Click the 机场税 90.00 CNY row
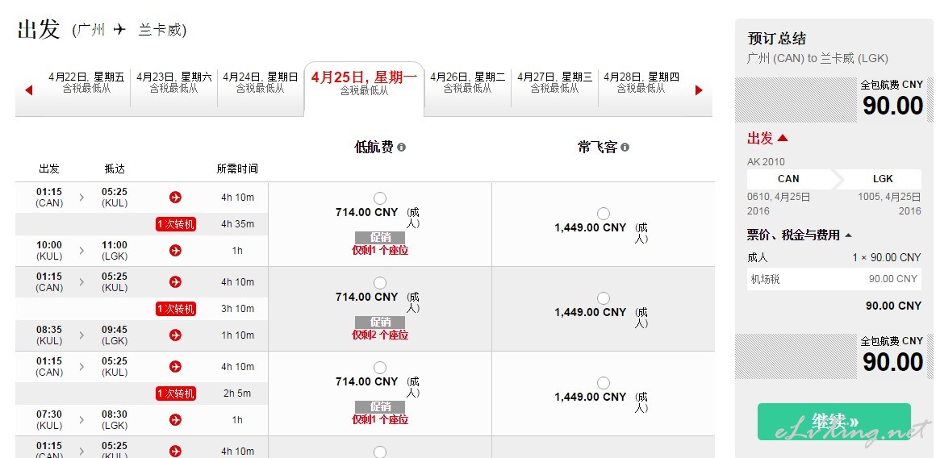Screen dimensions: 940x458 [x=833, y=279]
